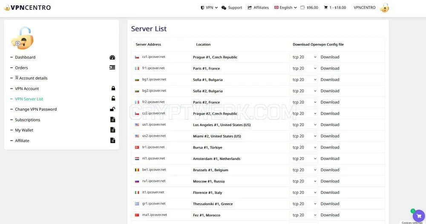The width and height of the screenshot is (426, 224).
Task: Click the document icon beside My Wallet
Action: [x=113, y=130]
